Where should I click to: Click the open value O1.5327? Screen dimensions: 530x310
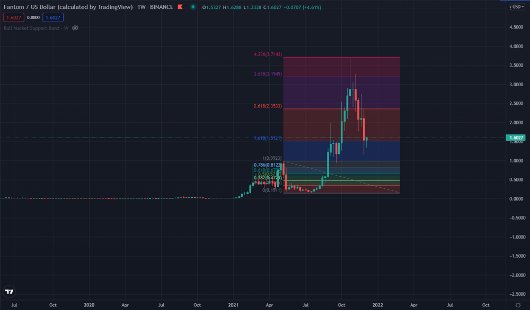[x=211, y=7]
